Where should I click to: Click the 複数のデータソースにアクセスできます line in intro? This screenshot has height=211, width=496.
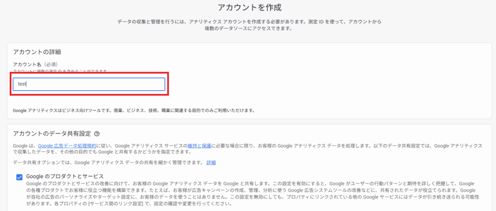pyautogui.click(x=248, y=29)
